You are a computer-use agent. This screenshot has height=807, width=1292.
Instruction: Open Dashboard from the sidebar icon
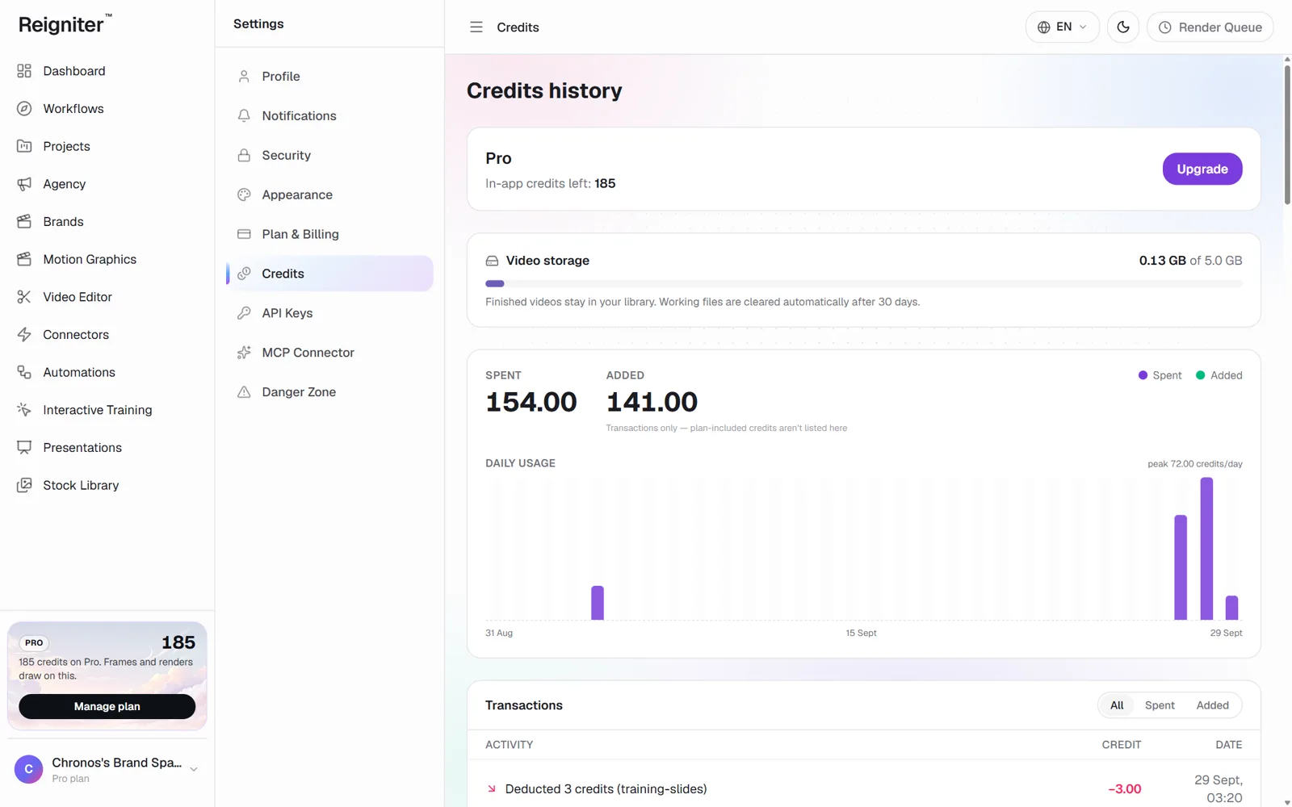pyautogui.click(x=24, y=71)
